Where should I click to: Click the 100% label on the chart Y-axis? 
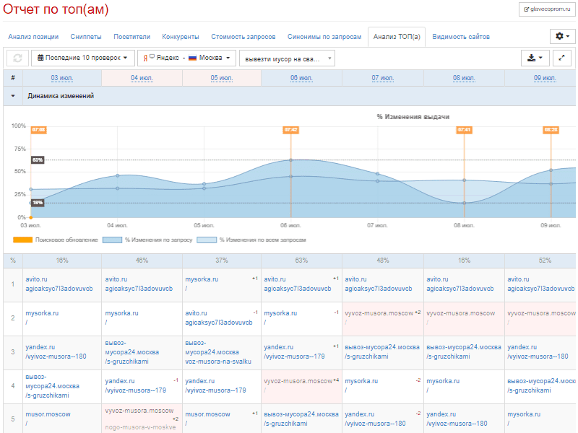(19, 126)
